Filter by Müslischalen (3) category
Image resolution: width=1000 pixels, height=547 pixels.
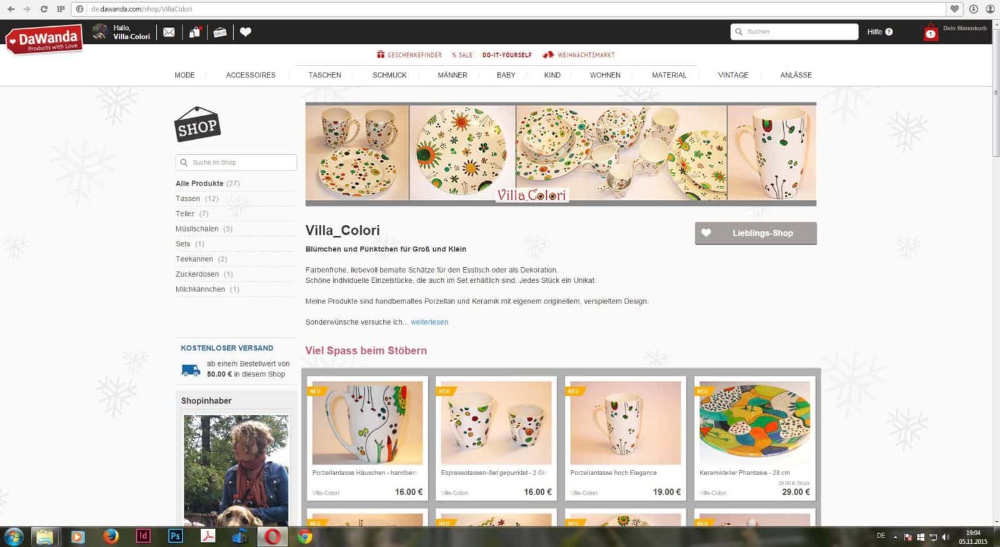[204, 229]
